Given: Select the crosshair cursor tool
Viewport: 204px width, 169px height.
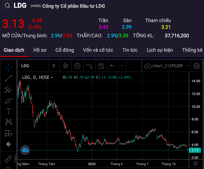Looking at the screenshot, I should 9,66.
